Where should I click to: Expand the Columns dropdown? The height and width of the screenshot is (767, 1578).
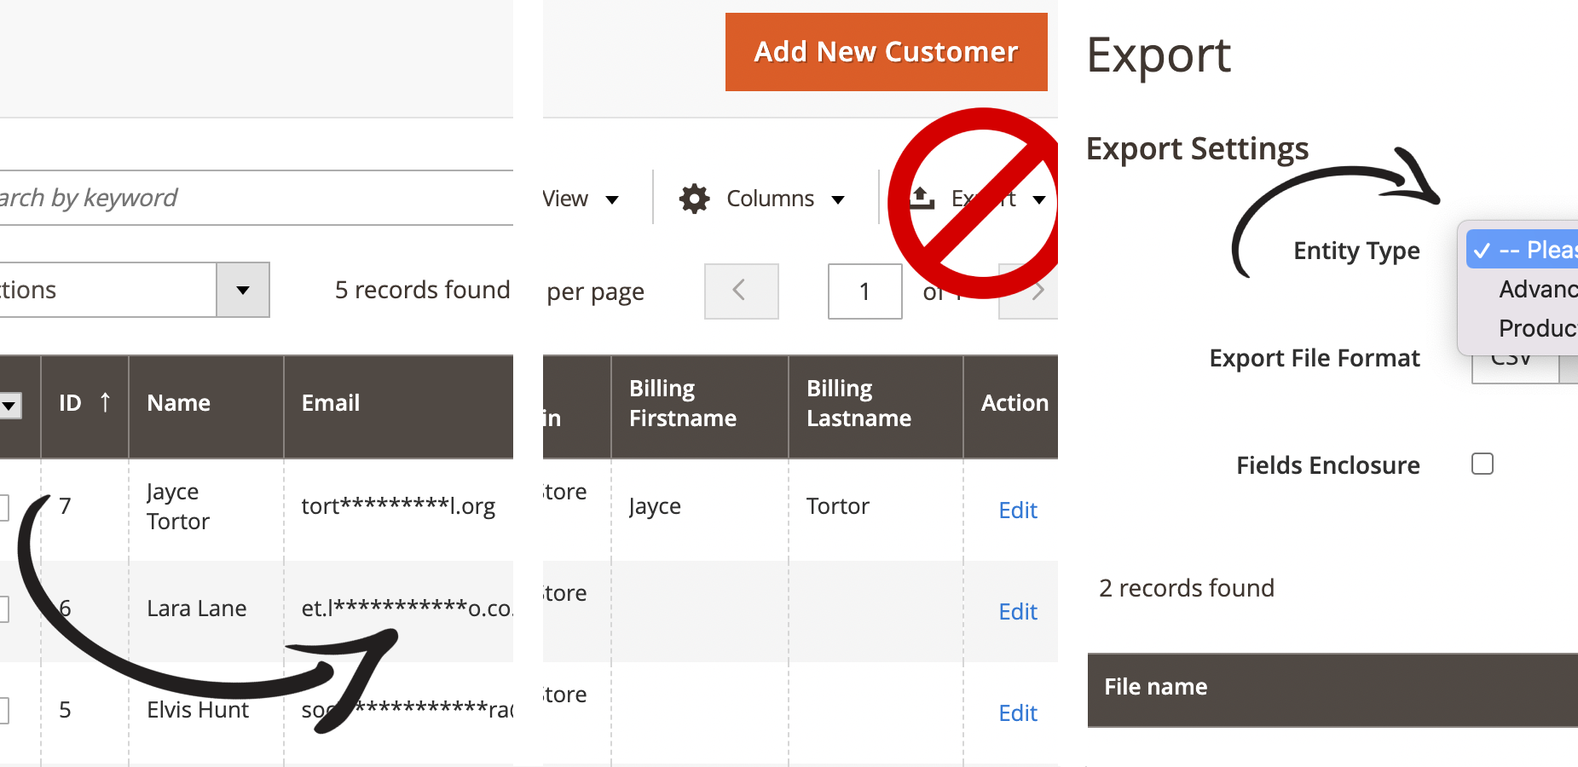(837, 199)
